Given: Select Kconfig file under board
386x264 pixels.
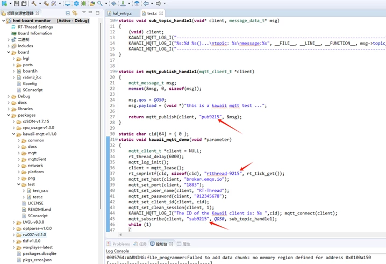Looking at the screenshot, I should pos(27,84).
